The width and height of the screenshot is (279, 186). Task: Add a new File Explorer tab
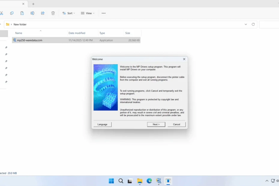33,4
